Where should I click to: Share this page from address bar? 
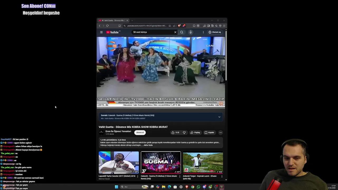[174, 26]
